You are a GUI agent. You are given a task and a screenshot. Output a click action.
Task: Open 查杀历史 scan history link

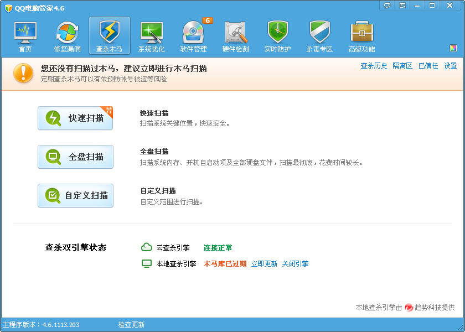(x=374, y=66)
